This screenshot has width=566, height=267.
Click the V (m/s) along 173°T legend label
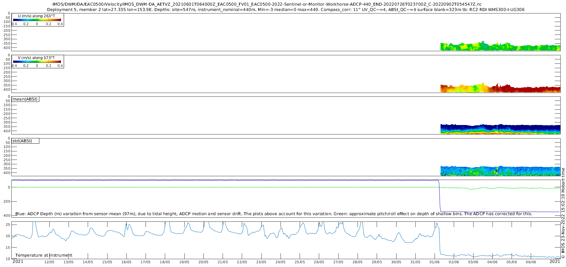36,58
